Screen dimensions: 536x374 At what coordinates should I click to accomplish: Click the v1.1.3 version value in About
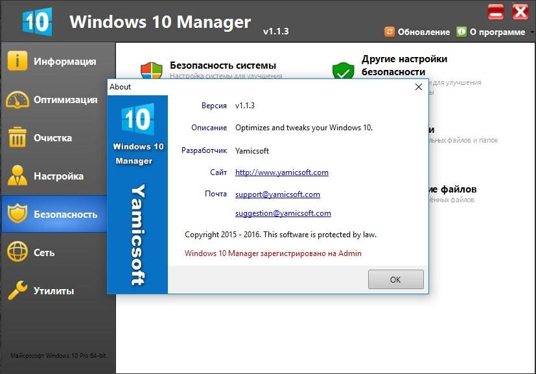[x=245, y=105]
